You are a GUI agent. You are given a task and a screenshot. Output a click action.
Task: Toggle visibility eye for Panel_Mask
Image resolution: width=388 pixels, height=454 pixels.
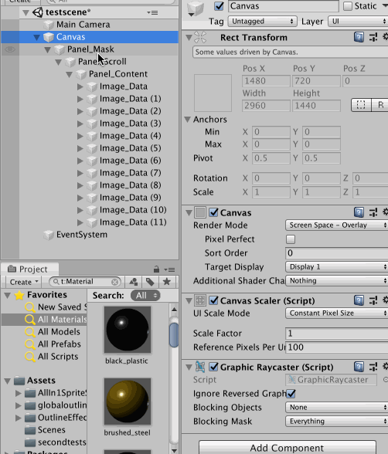[10, 49]
